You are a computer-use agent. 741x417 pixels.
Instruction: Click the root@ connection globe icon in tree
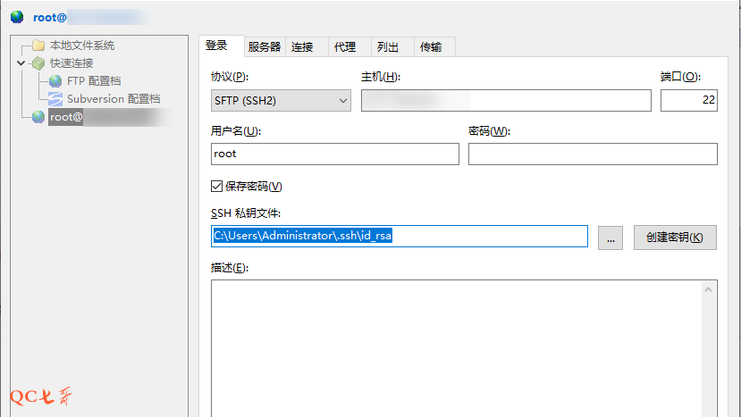(x=38, y=117)
